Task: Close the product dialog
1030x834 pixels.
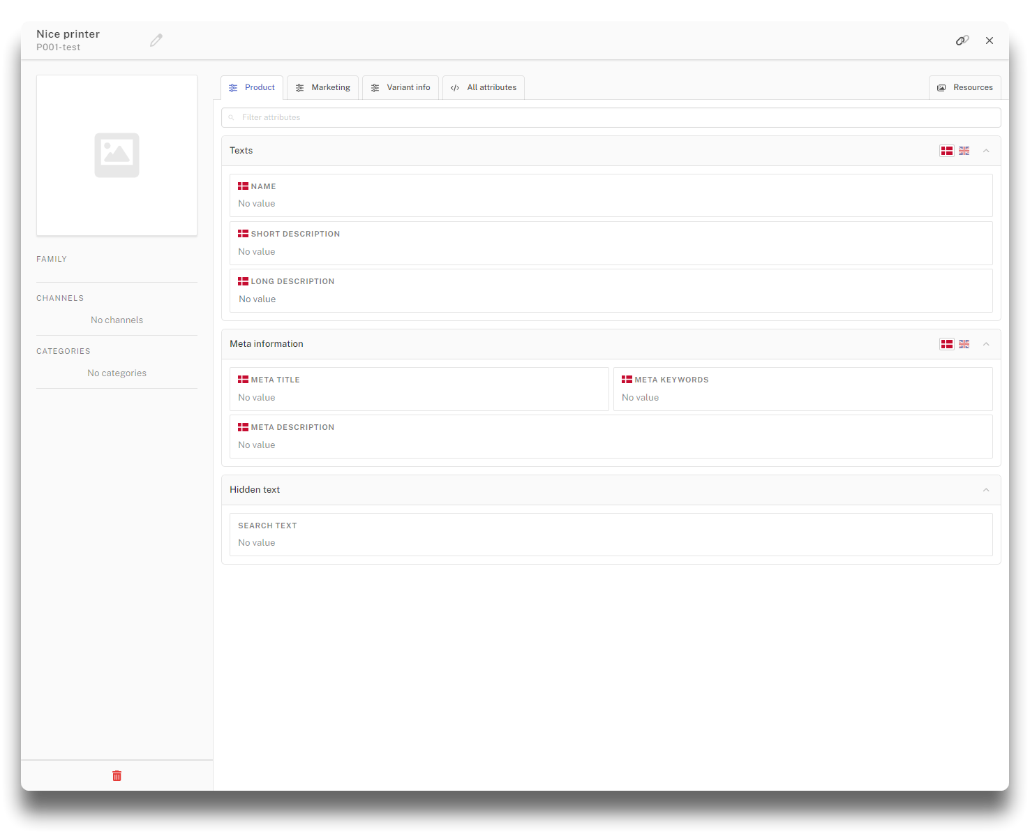Action: tap(989, 40)
